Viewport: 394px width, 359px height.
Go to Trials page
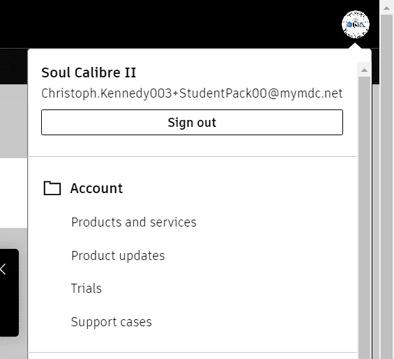click(86, 289)
